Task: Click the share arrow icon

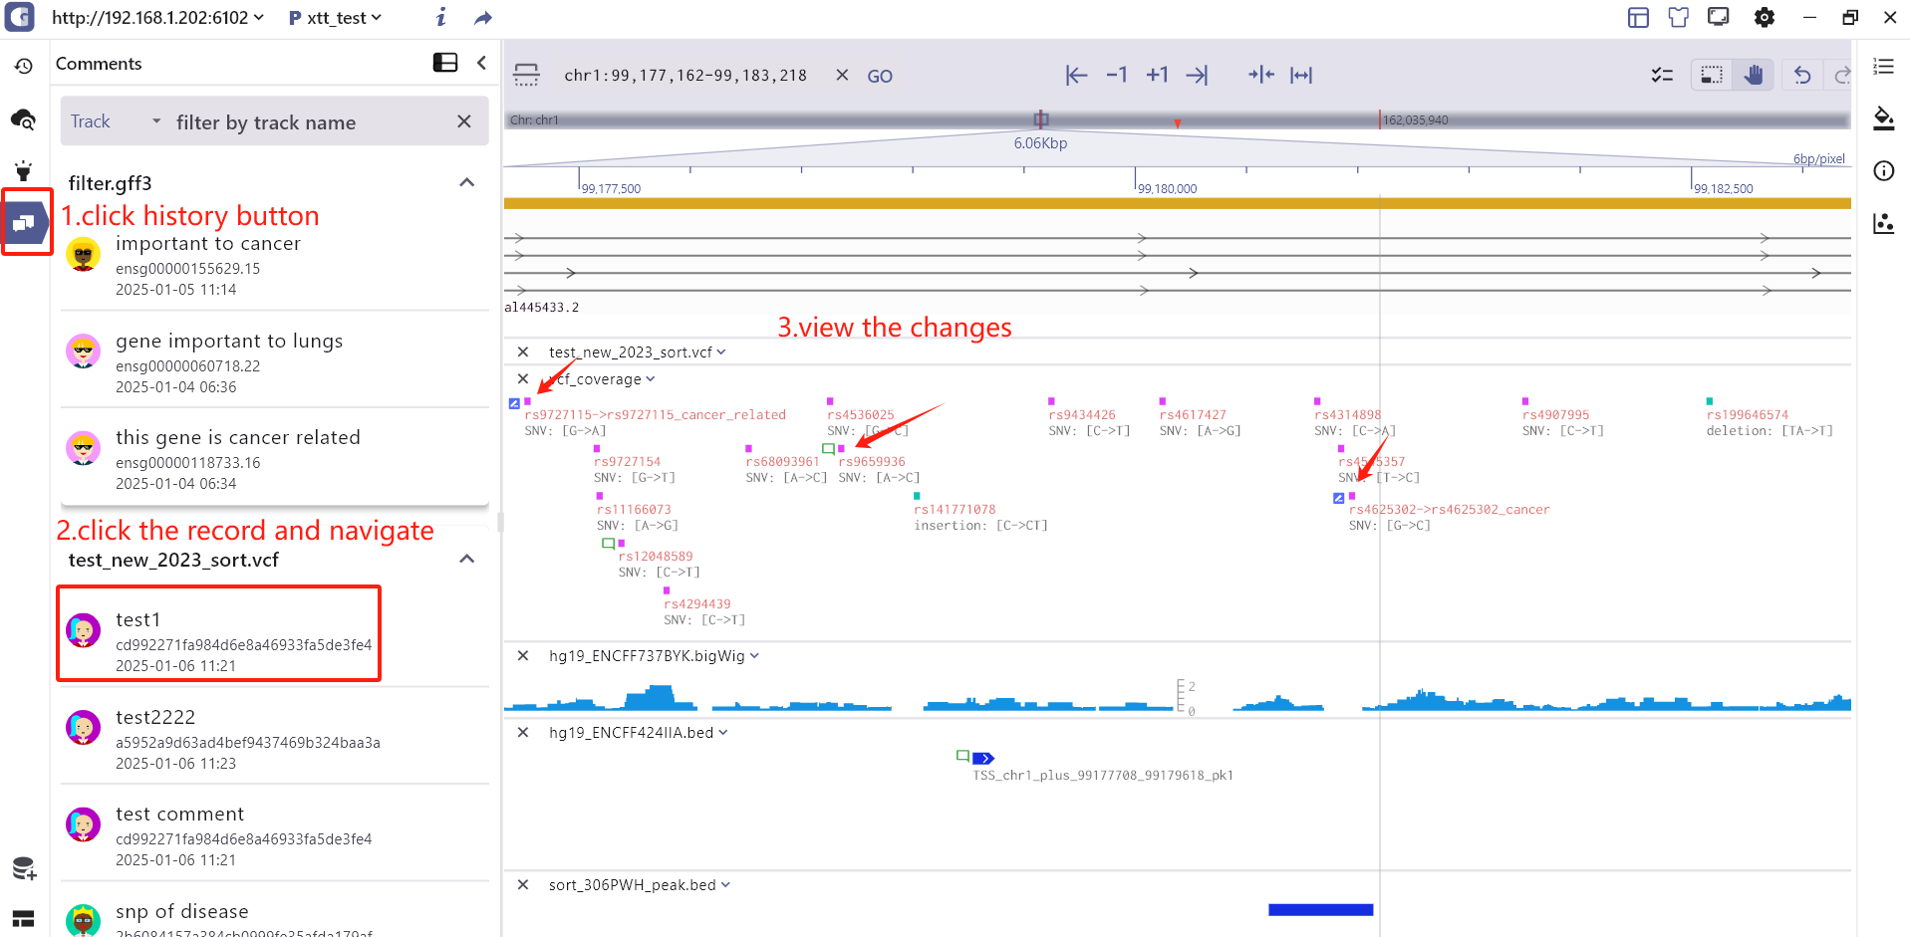Action: [483, 18]
